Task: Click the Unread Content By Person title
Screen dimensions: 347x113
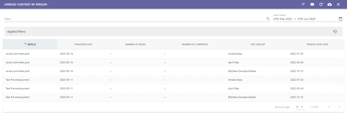Action: 25,5
